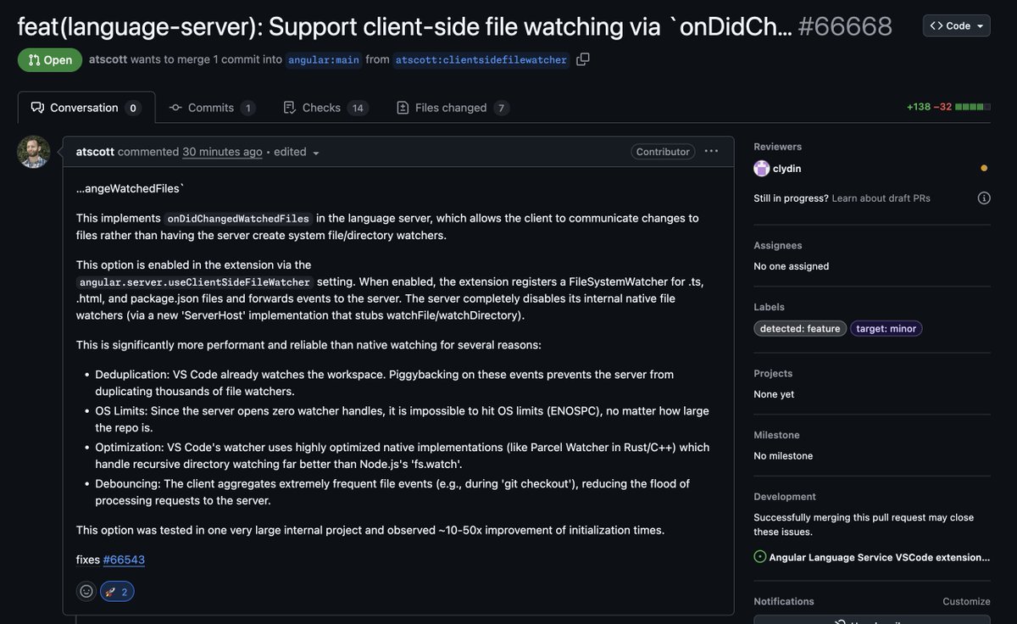Click the draft PR info circle icon
The image size is (1017, 624).
[x=984, y=198]
